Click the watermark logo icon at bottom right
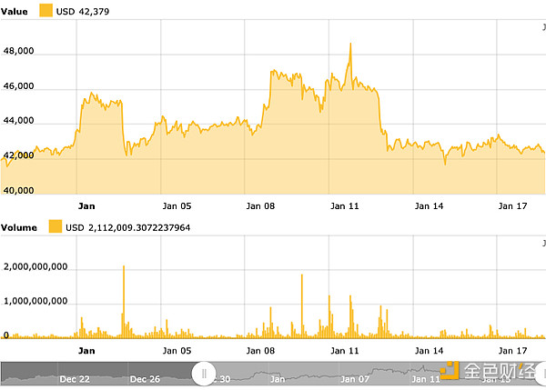 tap(450, 371)
